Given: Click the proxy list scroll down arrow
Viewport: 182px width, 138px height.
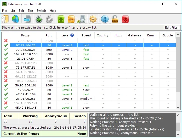Looking at the screenshot, I should coord(178,108).
